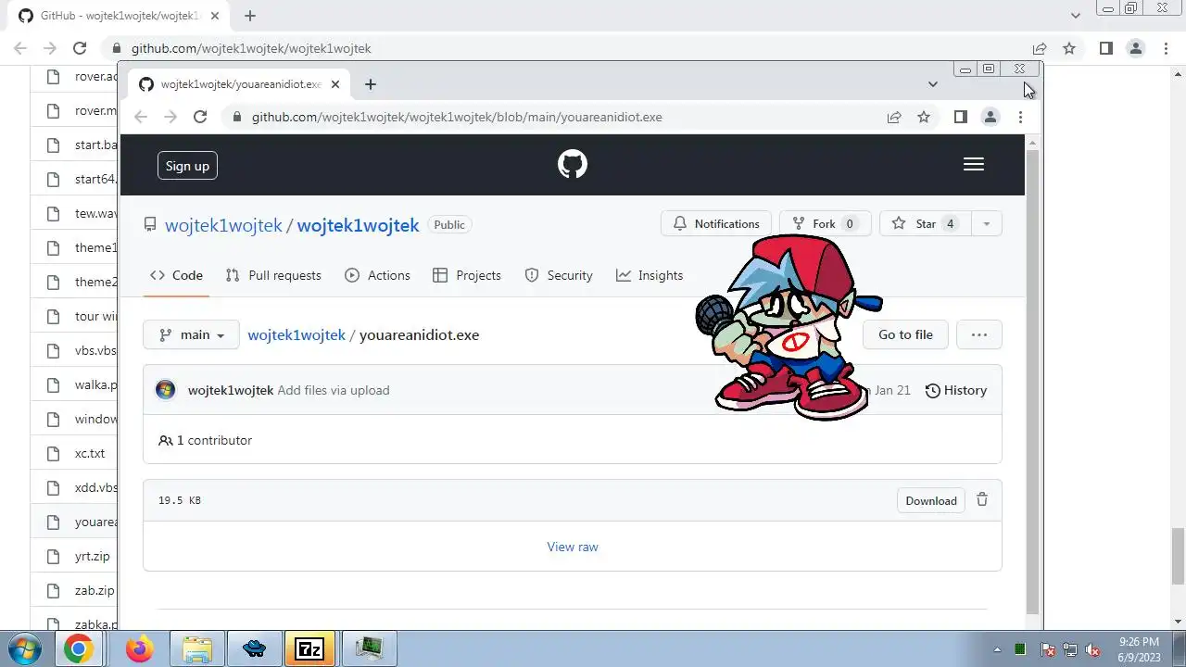Open wojtek1wojtek breadcrumb link in file path
This screenshot has width=1186, height=667.
point(296,334)
